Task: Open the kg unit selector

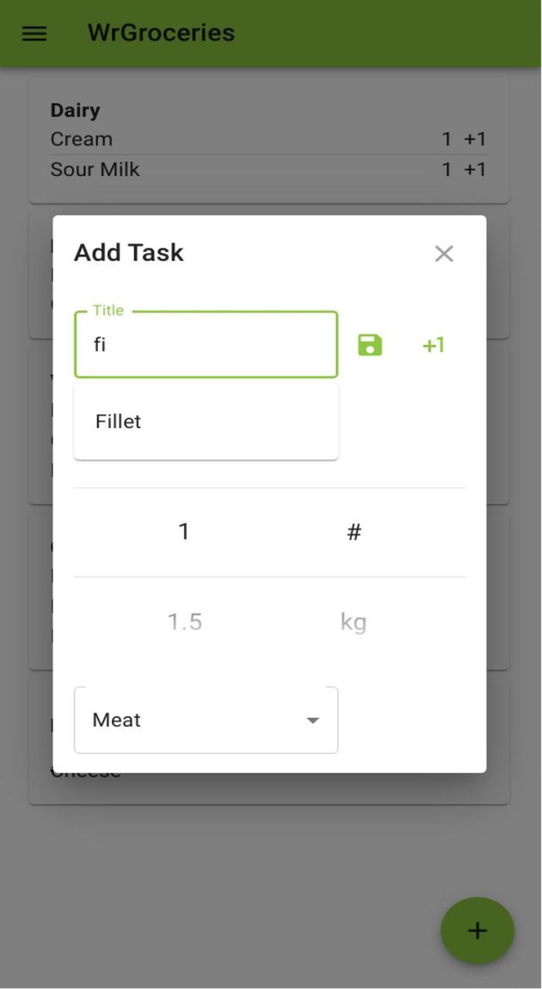Action: [354, 620]
